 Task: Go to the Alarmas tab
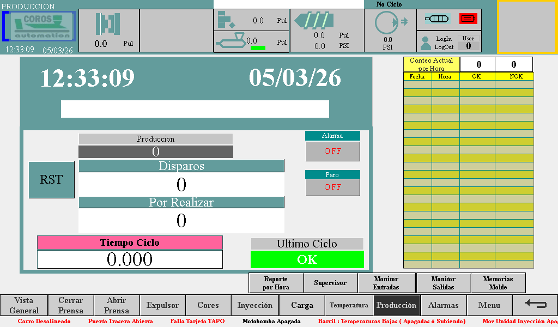[x=443, y=305]
